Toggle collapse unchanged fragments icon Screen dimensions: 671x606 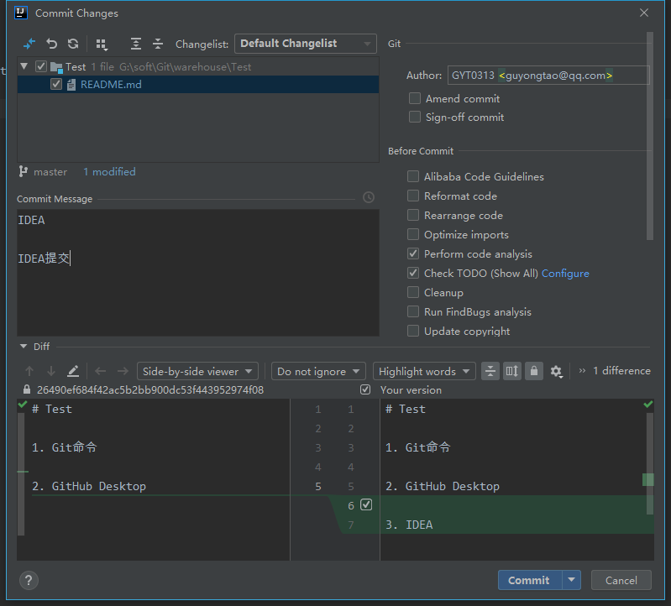point(490,371)
